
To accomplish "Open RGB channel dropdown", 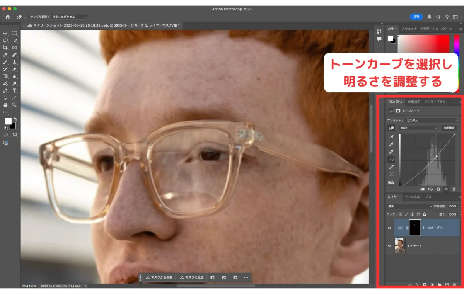I will pos(418,128).
